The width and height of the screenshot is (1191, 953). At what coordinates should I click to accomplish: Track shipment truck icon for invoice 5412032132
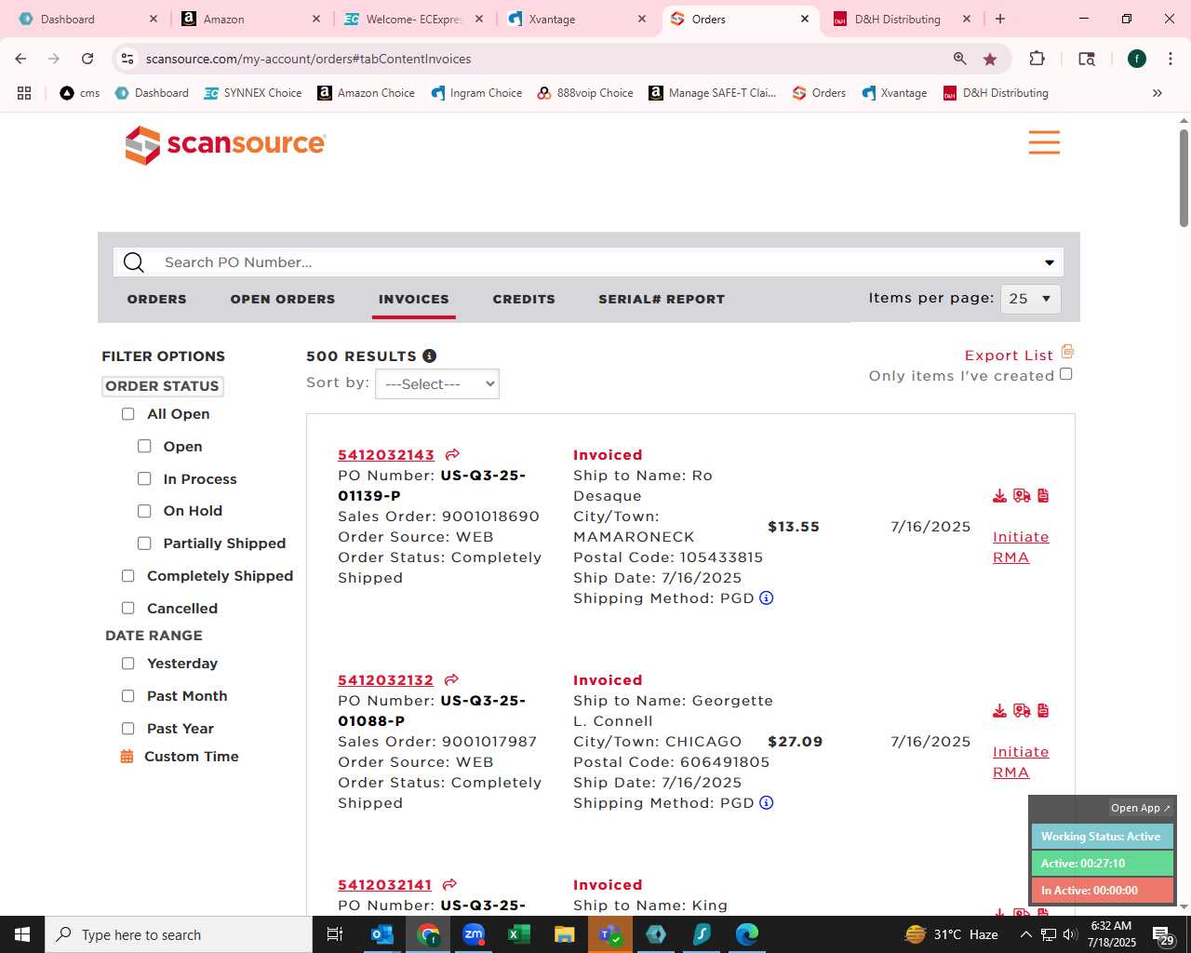pyautogui.click(x=1022, y=711)
